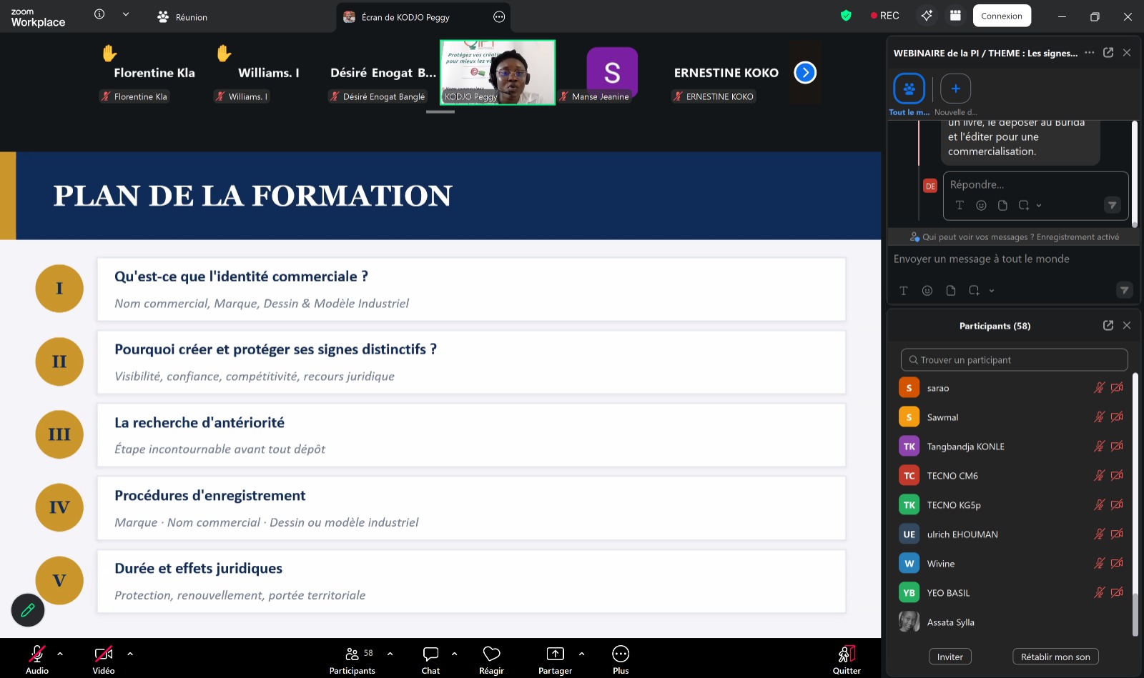
Task: Open the AI Companion sparkle icon
Action: [x=927, y=16]
